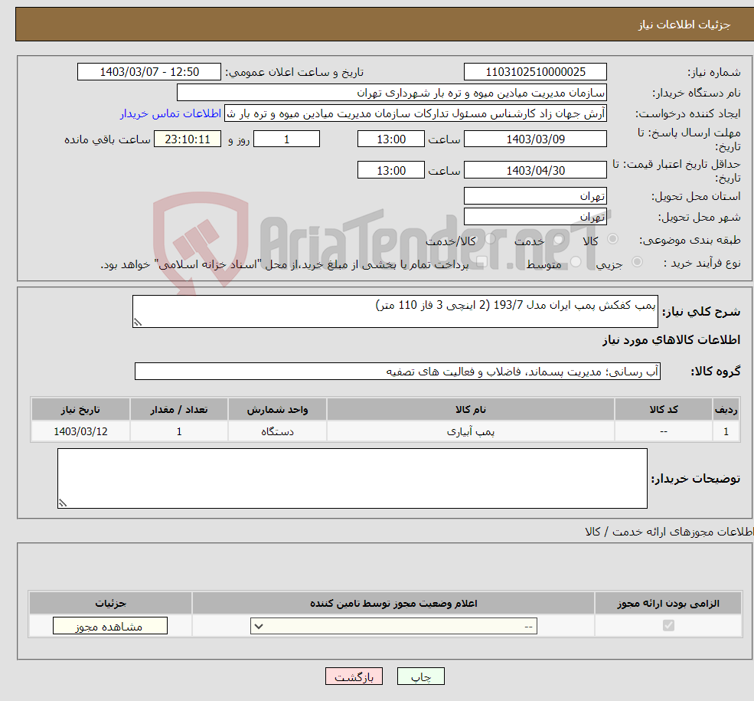This screenshot has height=701, width=754.
Task: Click the الزامی بودن ارائه مجوز column header
Action: [668, 604]
